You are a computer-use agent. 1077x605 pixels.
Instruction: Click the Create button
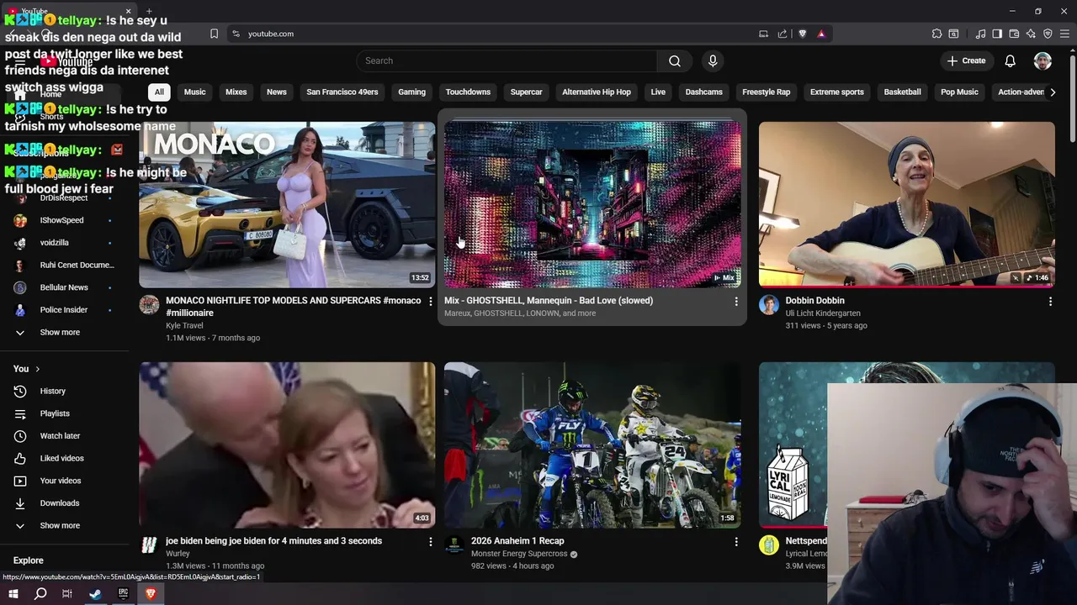966,60
